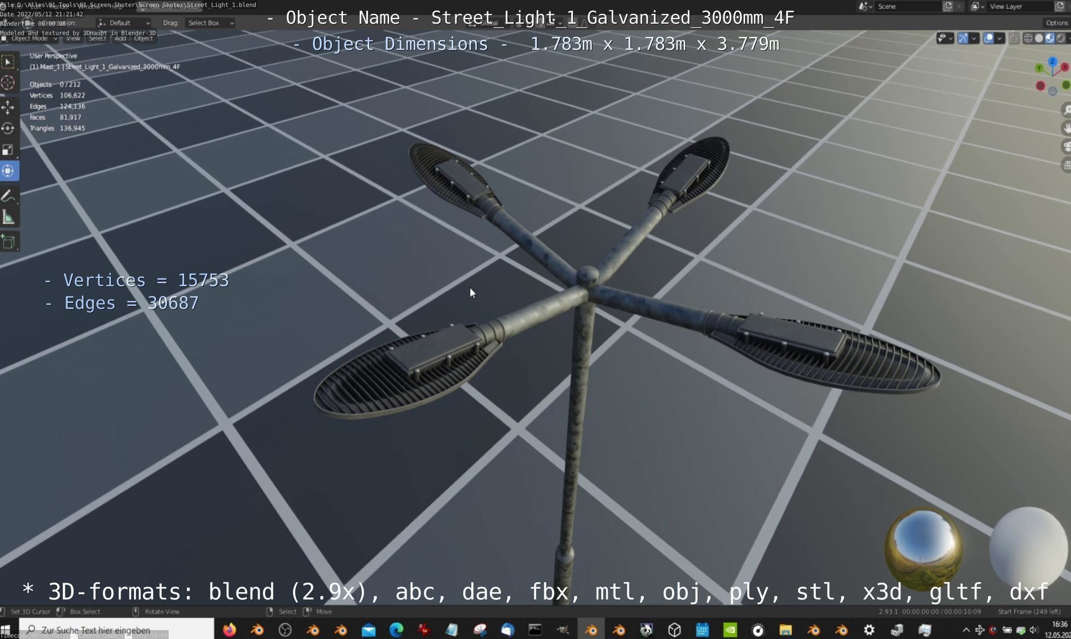
Task: Switch to Material Preview shading
Action: pos(1050,38)
